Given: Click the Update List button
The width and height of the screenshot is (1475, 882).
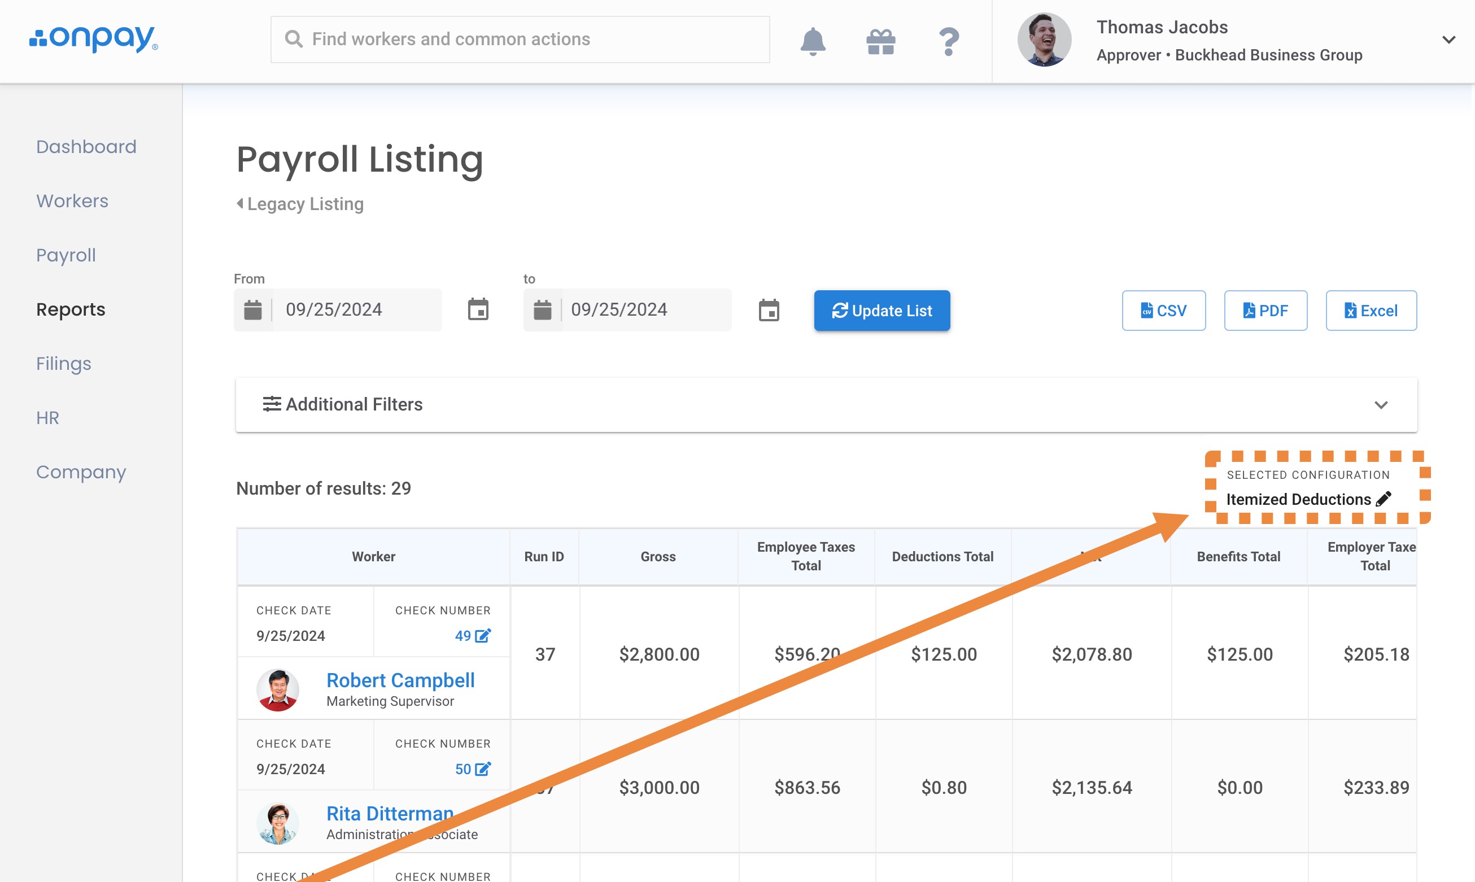Looking at the screenshot, I should coord(882,310).
